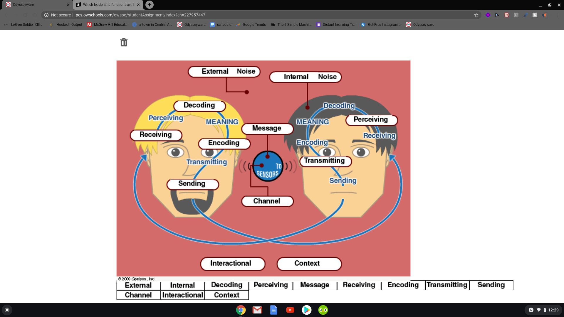
Task: Select the External word tile
Action: click(138, 285)
